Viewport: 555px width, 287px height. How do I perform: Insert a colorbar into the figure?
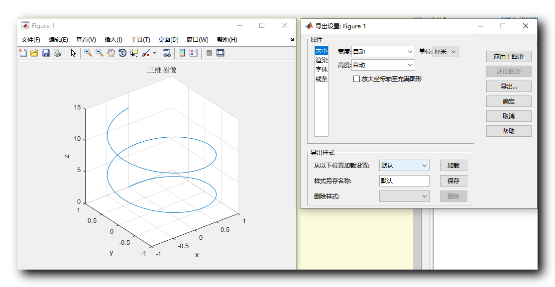click(x=183, y=53)
